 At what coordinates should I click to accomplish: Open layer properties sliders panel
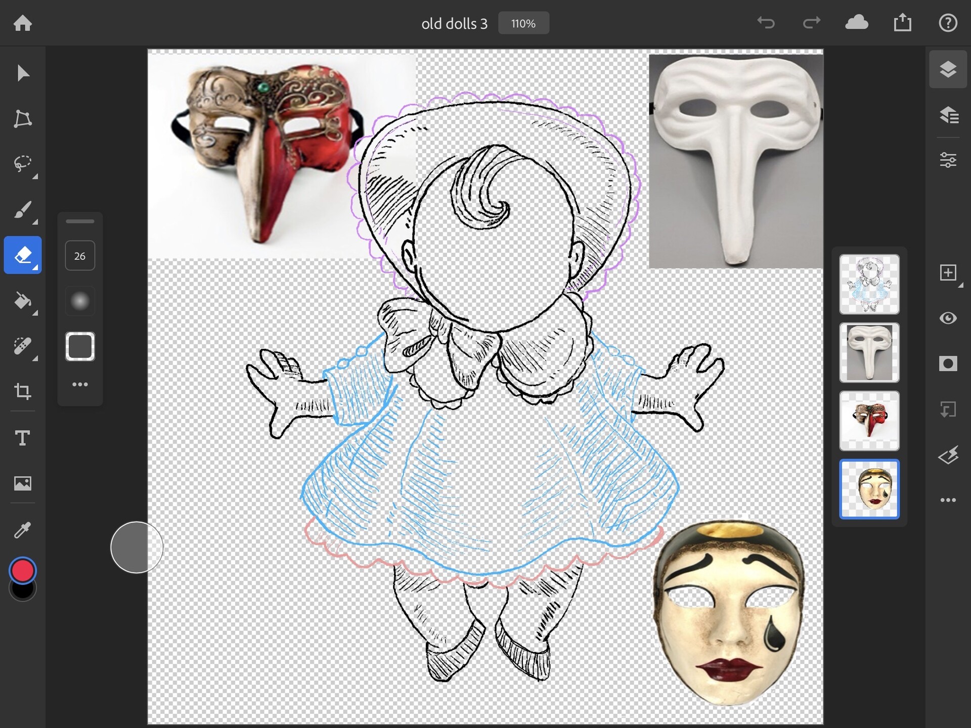click(x=948, y=160)
